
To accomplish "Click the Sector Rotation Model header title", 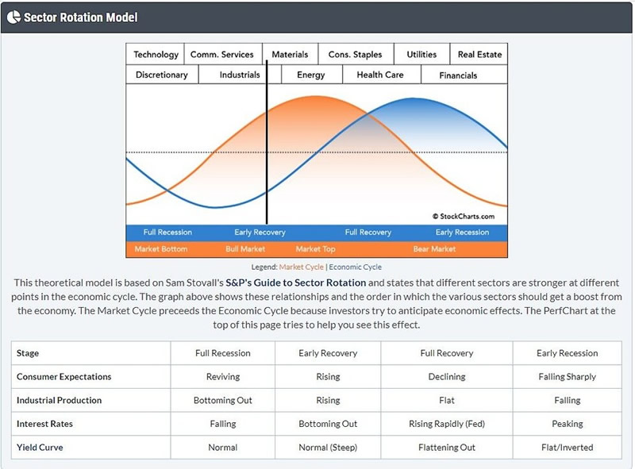I will 80,17.
